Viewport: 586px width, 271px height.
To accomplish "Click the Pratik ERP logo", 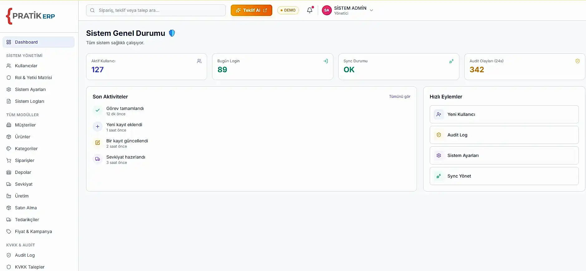I will pos(31,16).
